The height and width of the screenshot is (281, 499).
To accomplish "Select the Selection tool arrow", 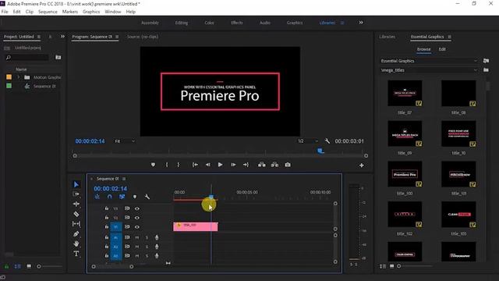I will click(76, 184).
